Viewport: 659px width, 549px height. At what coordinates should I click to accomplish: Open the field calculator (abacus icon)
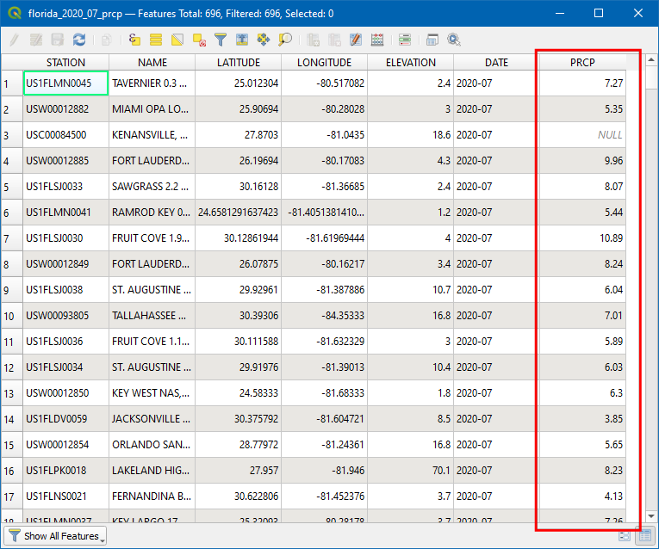377,40
